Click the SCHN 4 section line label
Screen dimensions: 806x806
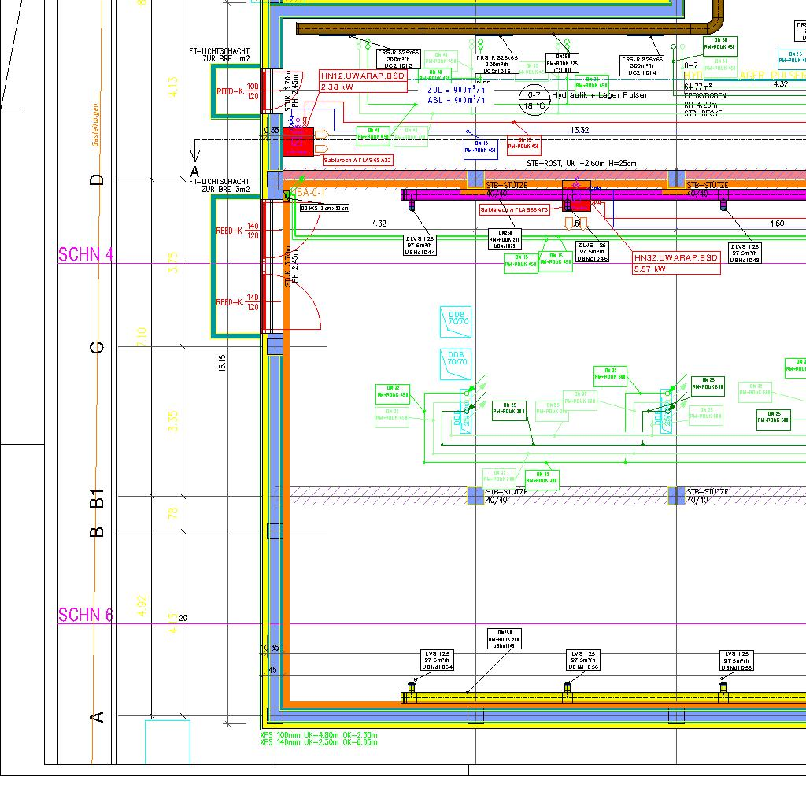86,255
